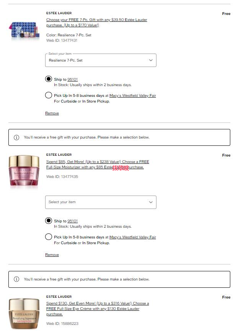The height and width of the screenshot is (336, 241).
Task: Change zip code 95101 for 7-Pc. gift
Action: pos(73,80)
